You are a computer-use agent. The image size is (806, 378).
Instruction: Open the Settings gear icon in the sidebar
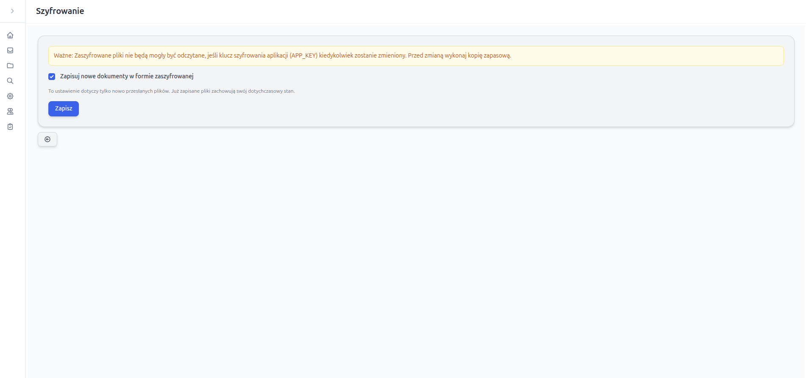click(x=10, y=96)
